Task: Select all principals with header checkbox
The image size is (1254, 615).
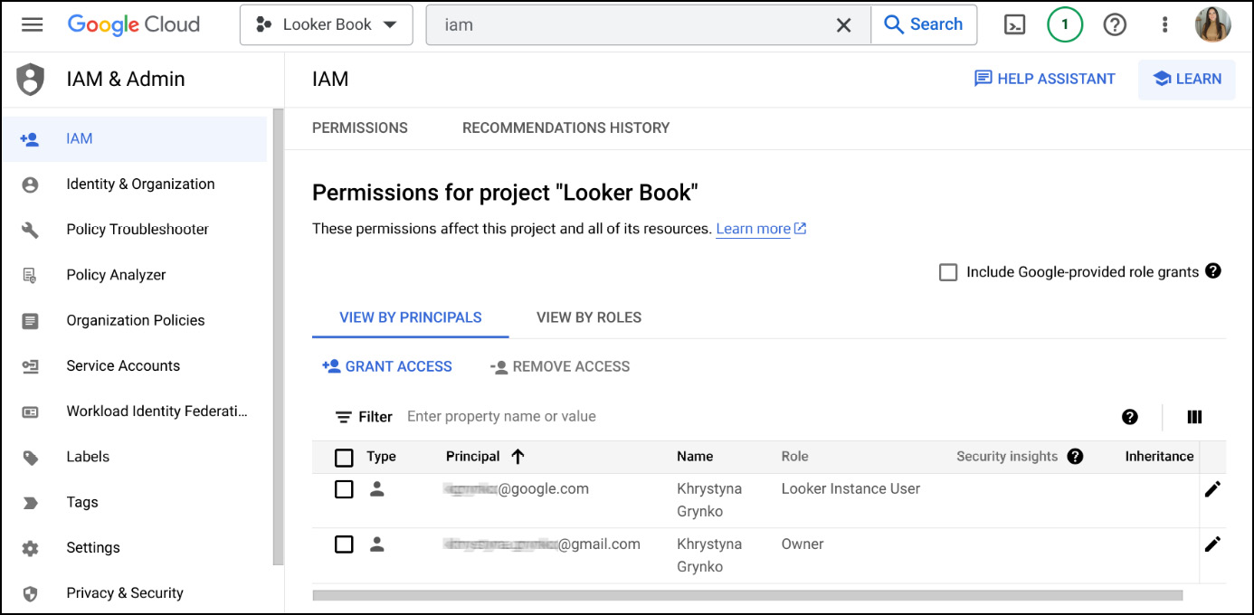Action: [x=344, y=458]
